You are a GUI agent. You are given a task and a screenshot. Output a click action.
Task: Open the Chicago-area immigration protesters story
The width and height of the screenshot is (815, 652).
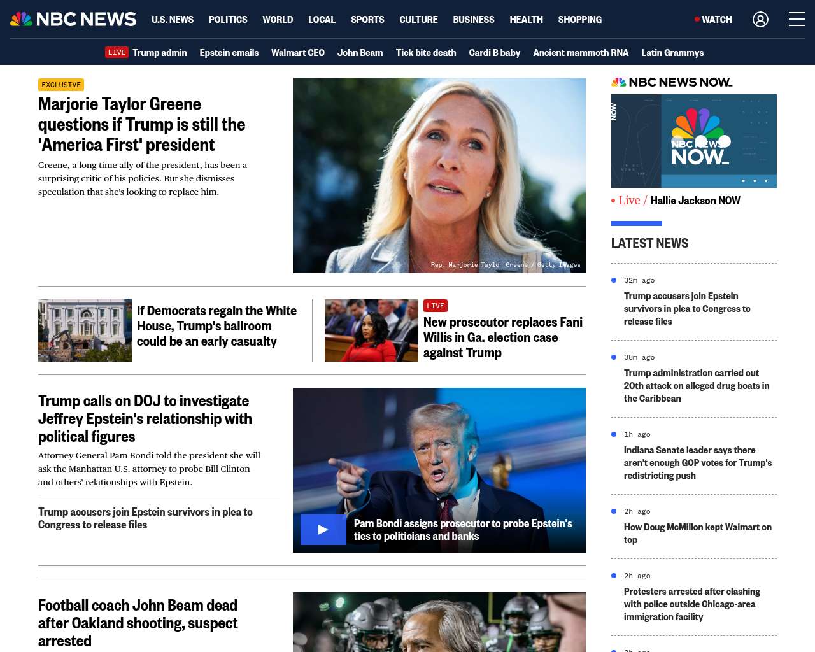pyautogui.click(x=692, y=604)
